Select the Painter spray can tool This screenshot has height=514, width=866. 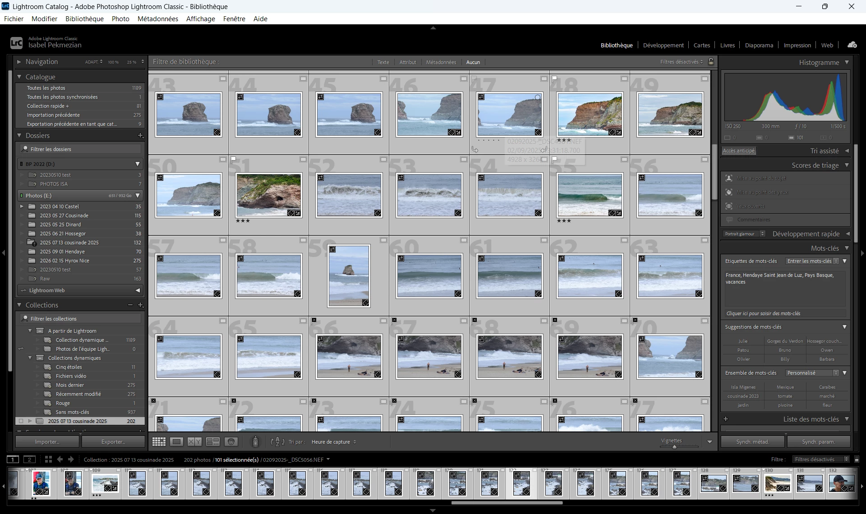coord(255,442)
